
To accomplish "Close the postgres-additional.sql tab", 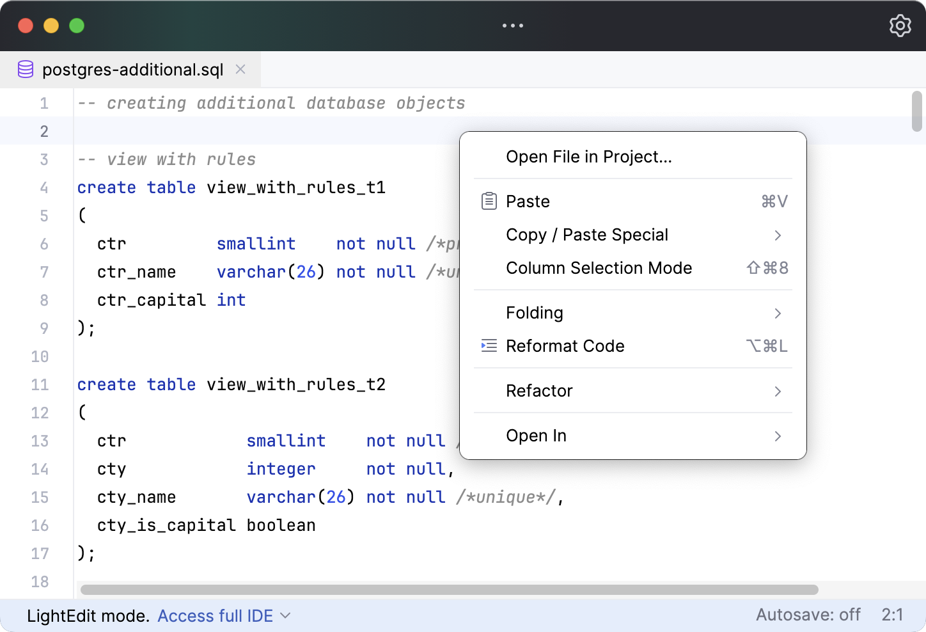I will tap(240, 69).
